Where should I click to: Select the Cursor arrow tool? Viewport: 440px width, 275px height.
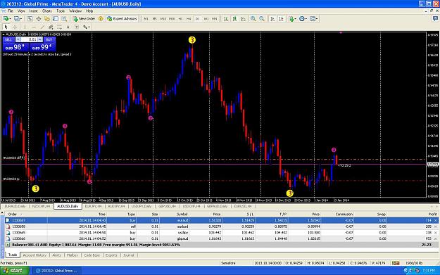click(6, 27)
